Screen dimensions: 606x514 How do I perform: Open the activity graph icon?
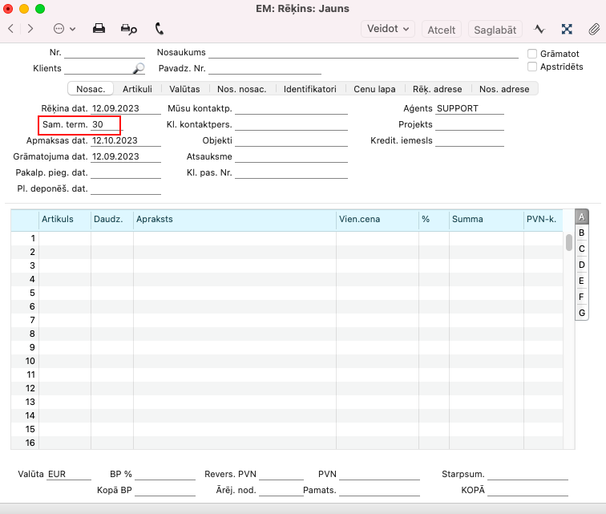(x=539, y=29)
